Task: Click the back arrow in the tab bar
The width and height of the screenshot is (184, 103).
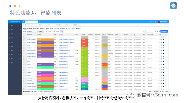Action: (23, 25)
